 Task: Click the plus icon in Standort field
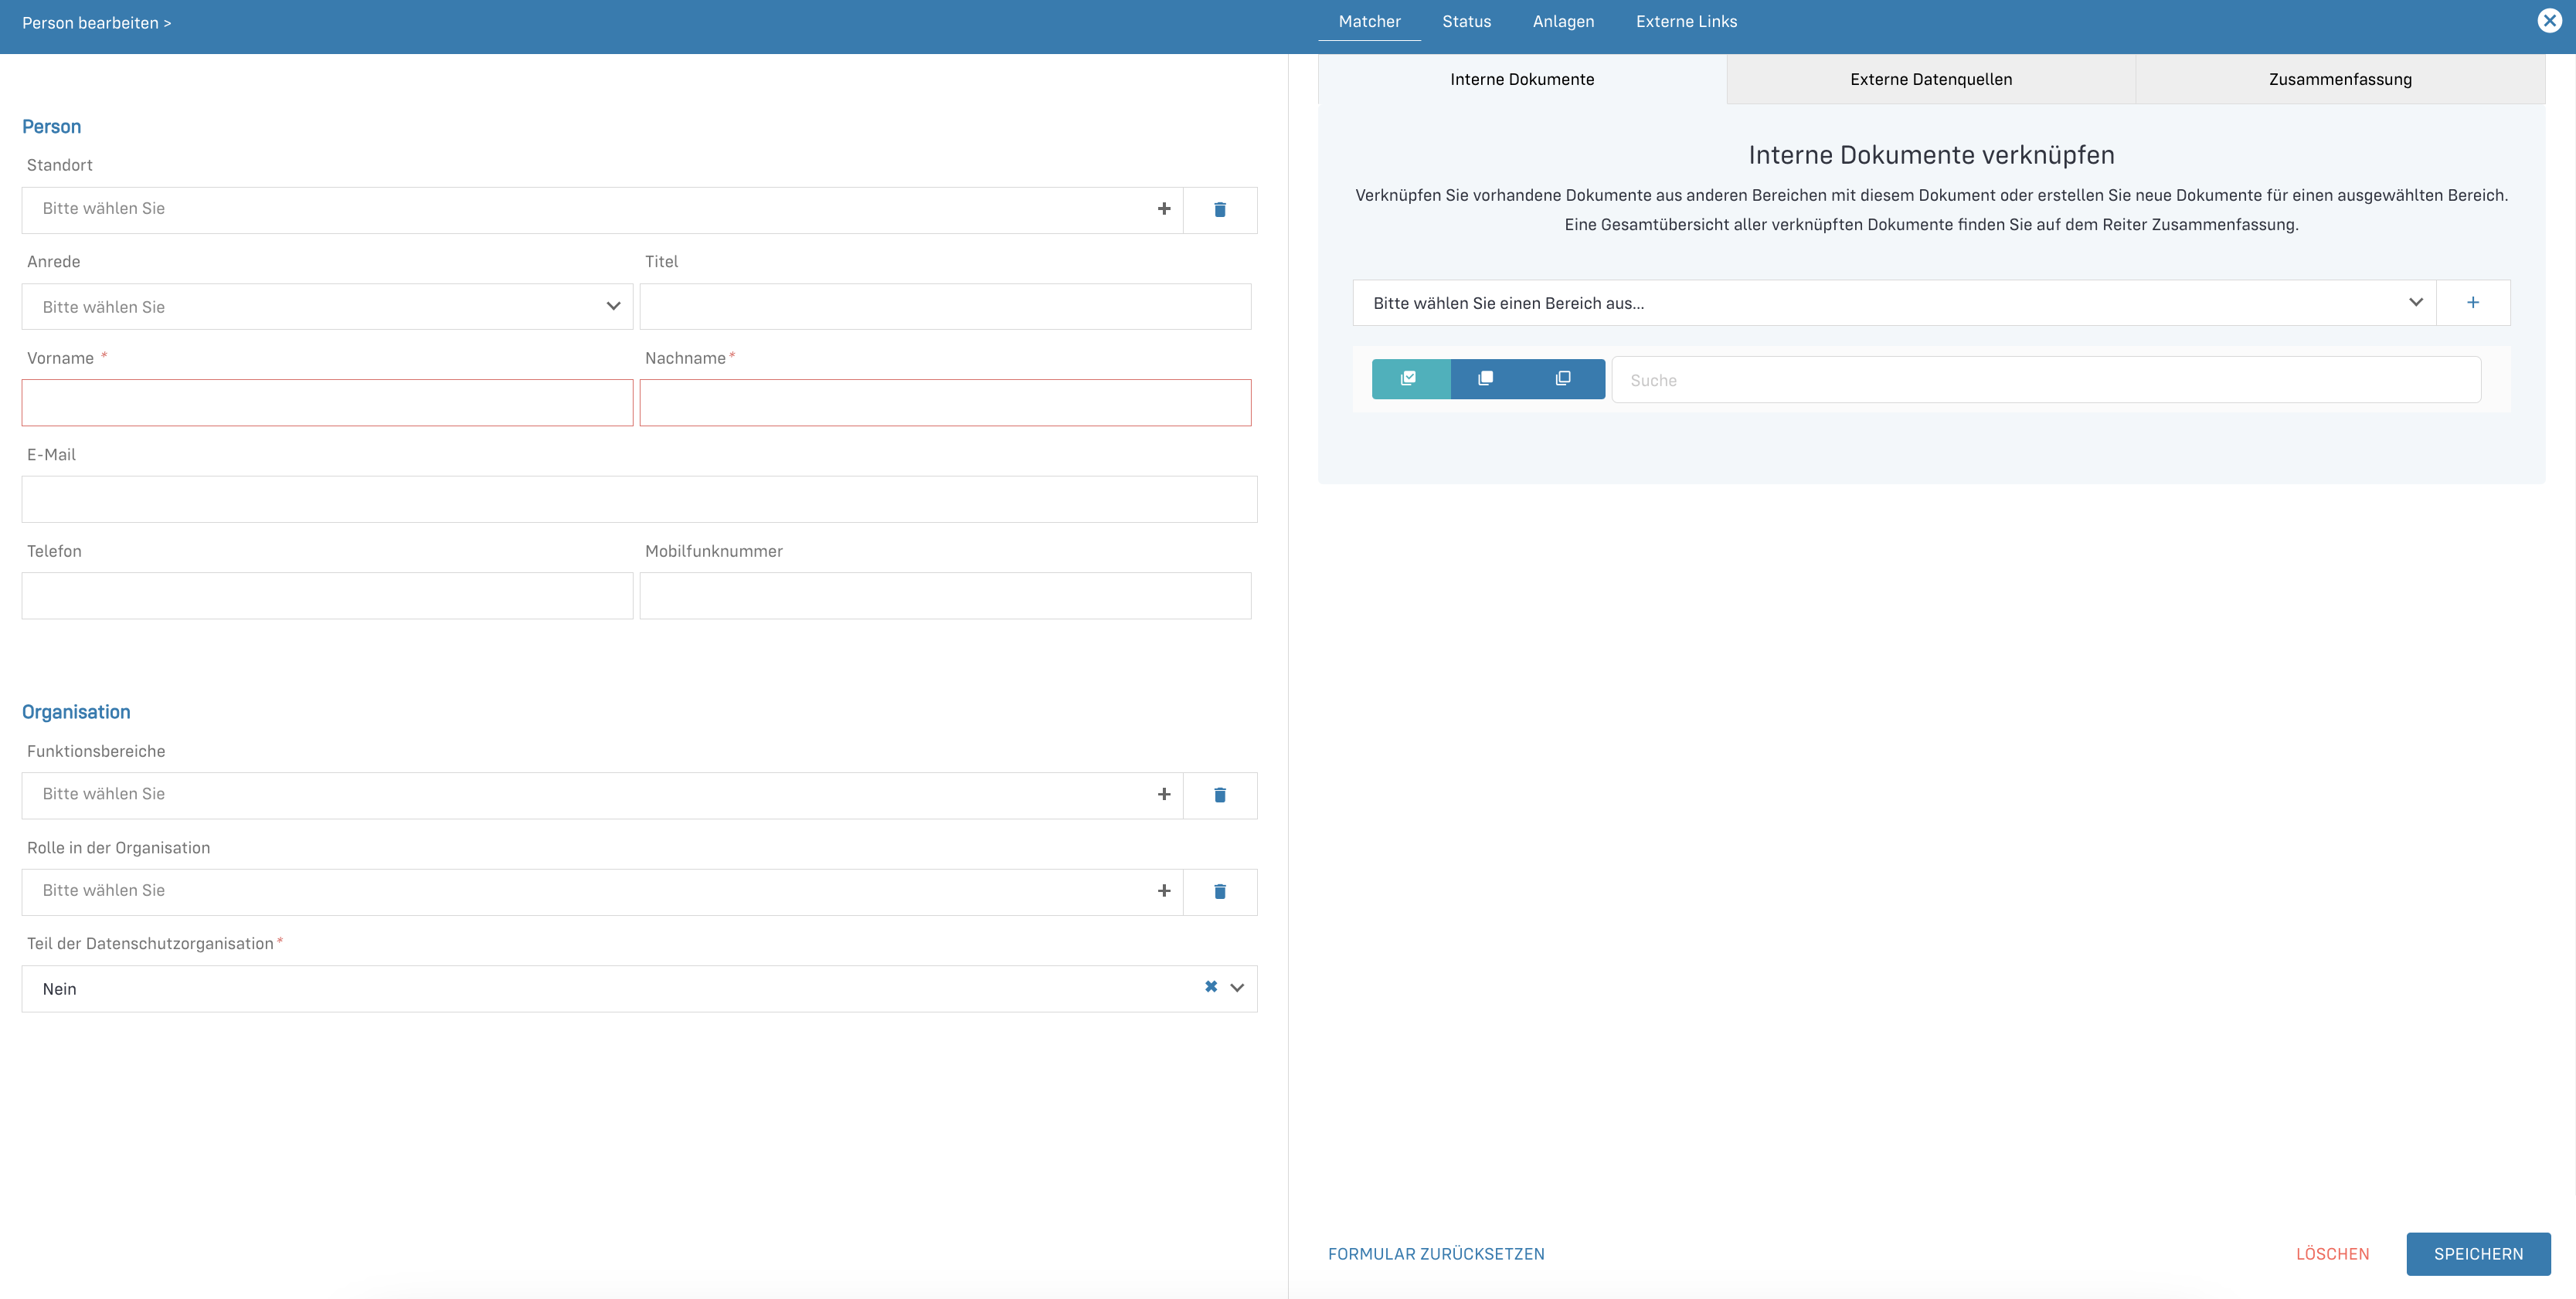(1163, 209)
